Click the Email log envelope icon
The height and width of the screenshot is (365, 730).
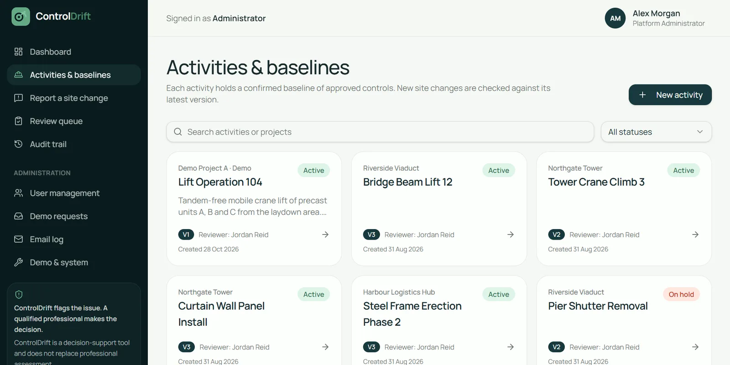tap(18, 239)
